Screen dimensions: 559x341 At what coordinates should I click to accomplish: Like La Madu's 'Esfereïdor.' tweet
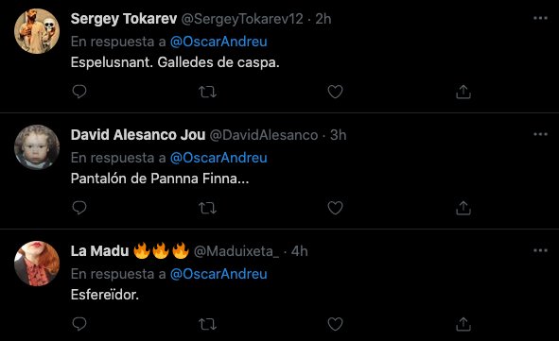(335, 324)
